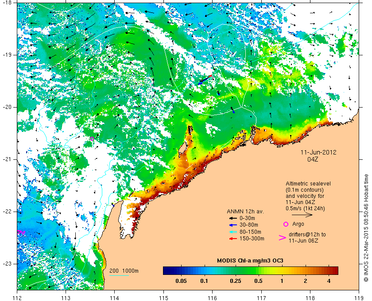
Task: Click the '04Z' time label
Action: pos(313,159)
